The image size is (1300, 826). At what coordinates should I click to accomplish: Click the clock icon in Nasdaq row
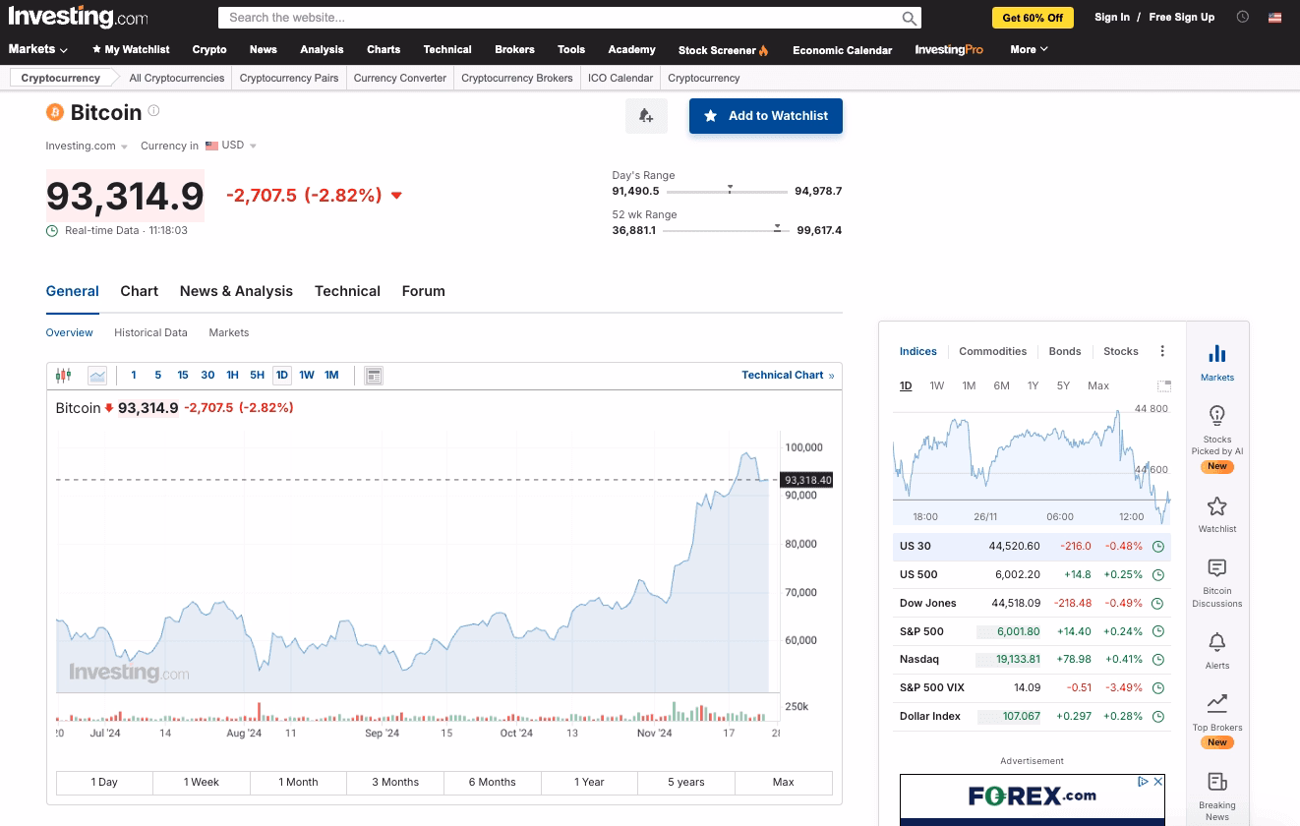[1158, 660]
